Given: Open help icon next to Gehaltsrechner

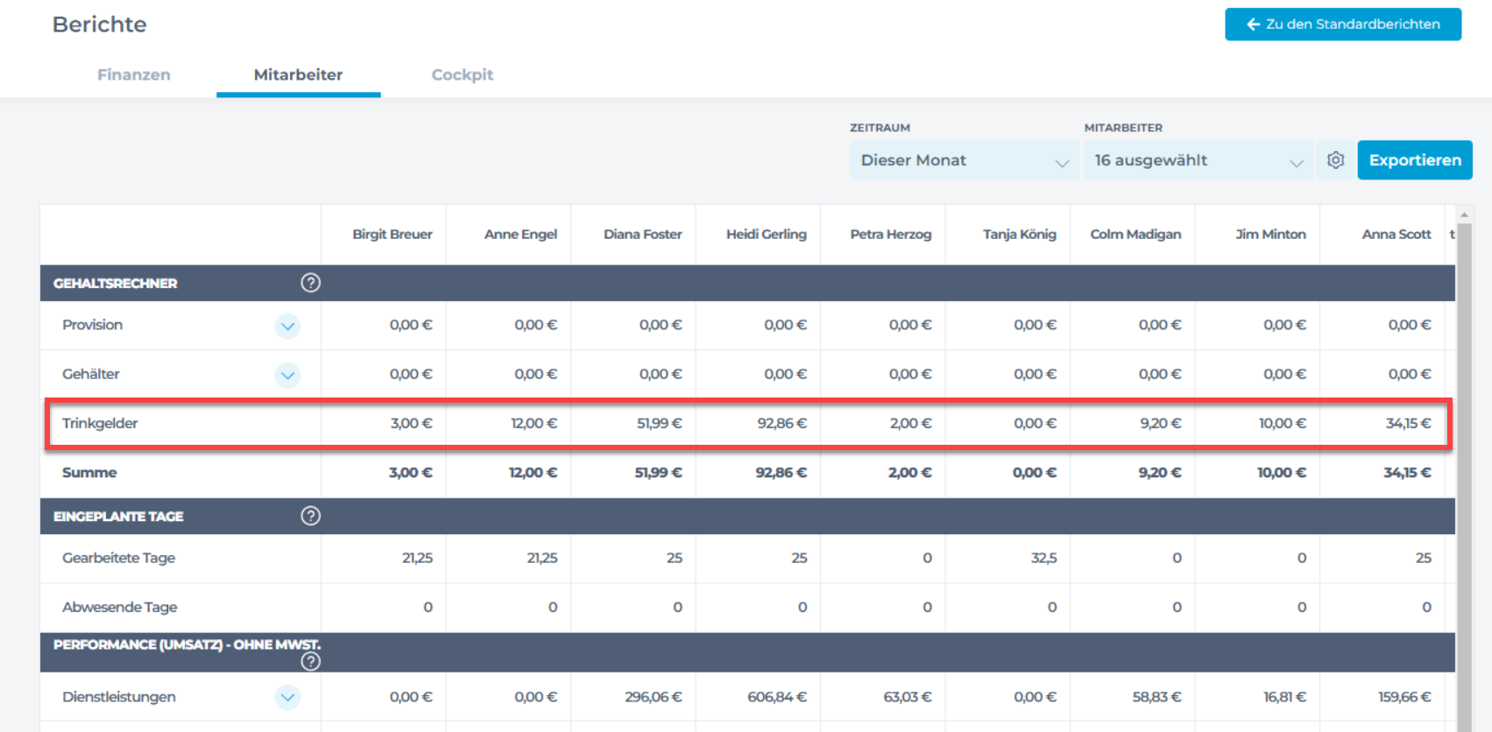Looking at the screenshot, I should click(310, 283).
